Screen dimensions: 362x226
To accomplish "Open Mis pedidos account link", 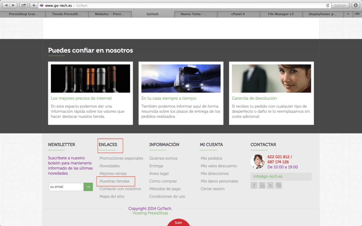I will point(212,158).
